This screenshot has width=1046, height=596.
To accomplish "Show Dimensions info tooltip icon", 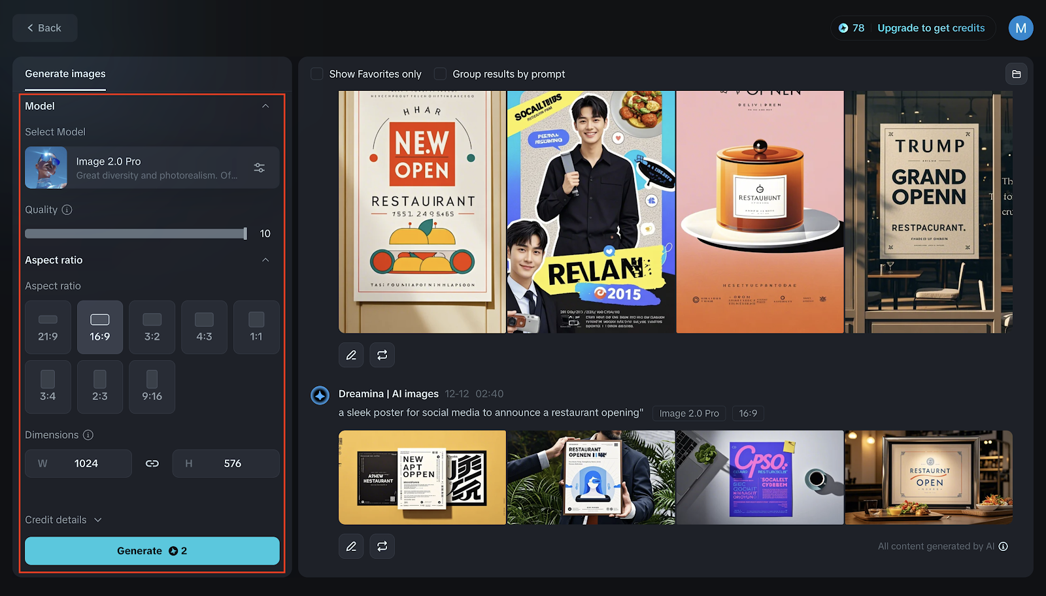I will (x=88, y=435).
